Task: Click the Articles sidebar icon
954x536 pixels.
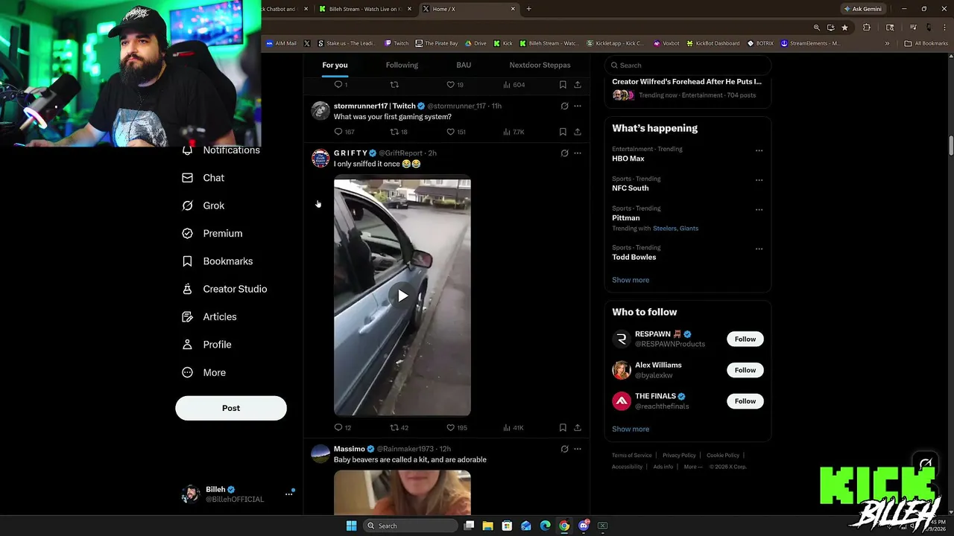Action: pos(188,316)
